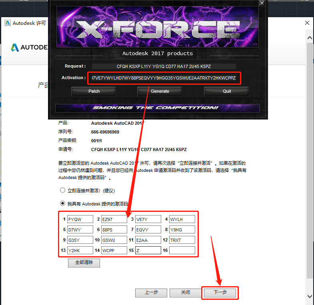Click activation box 8 containing Y9HG
Image resolution: width=314 pixels, height=305 pixels.
182,229
